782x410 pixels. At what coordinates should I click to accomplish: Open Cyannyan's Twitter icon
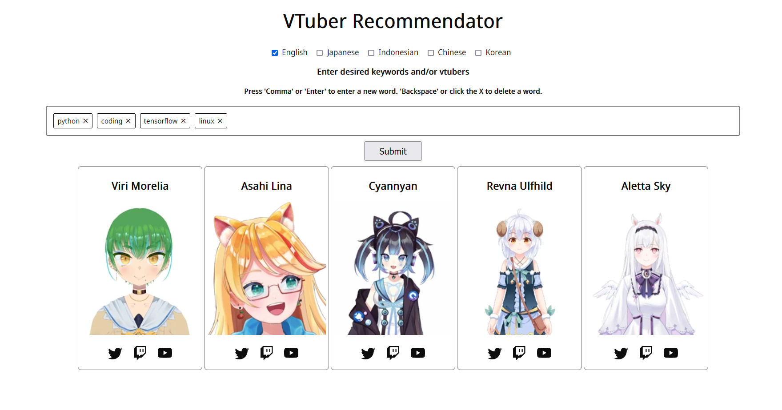coord(368,353)
